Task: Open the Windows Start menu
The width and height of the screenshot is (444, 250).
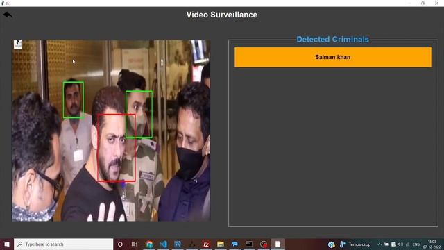Action: (6, 244)
